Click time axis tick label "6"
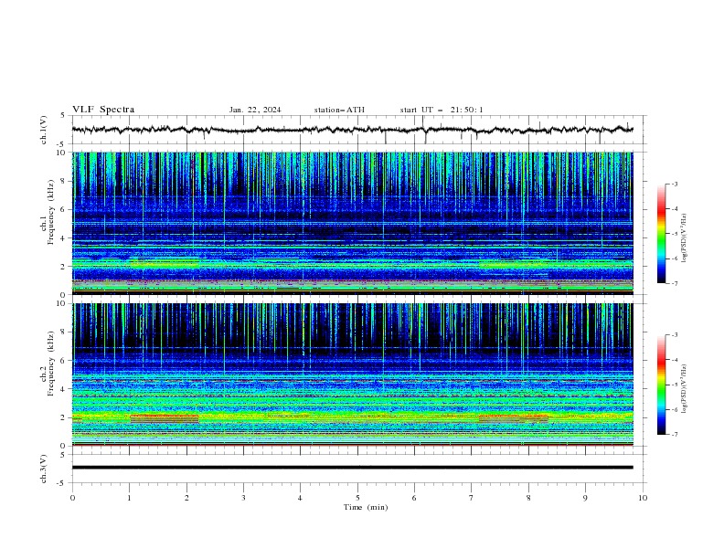 pyautogui.click(x=414, y=498)
